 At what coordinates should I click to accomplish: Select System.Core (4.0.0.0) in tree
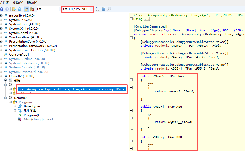(25, 24)
